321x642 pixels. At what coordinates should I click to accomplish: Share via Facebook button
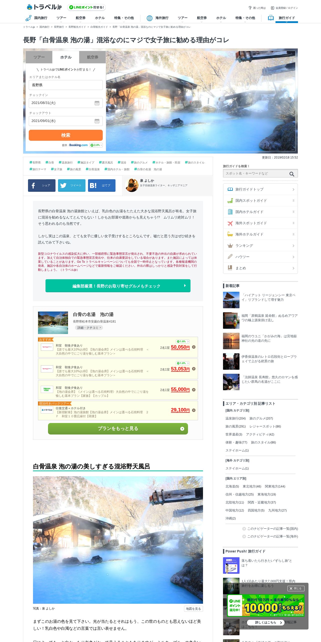(42, 185)
